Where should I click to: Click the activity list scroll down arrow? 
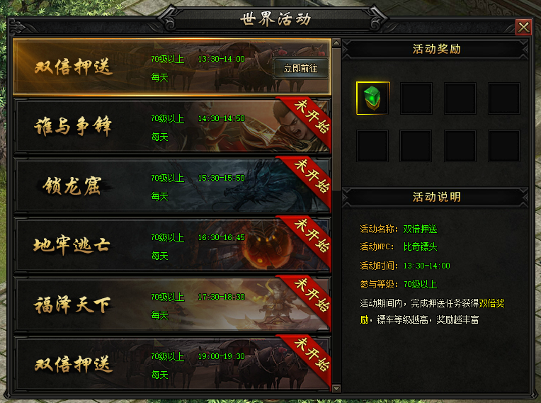click(336, 389)
